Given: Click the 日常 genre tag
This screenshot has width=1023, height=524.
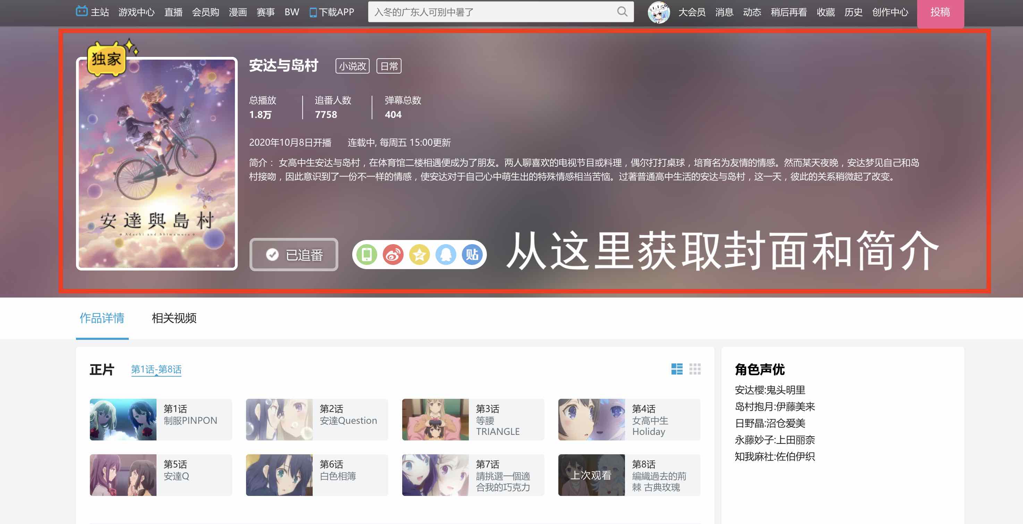Looking at the screenshot, I should click(389, 66).
